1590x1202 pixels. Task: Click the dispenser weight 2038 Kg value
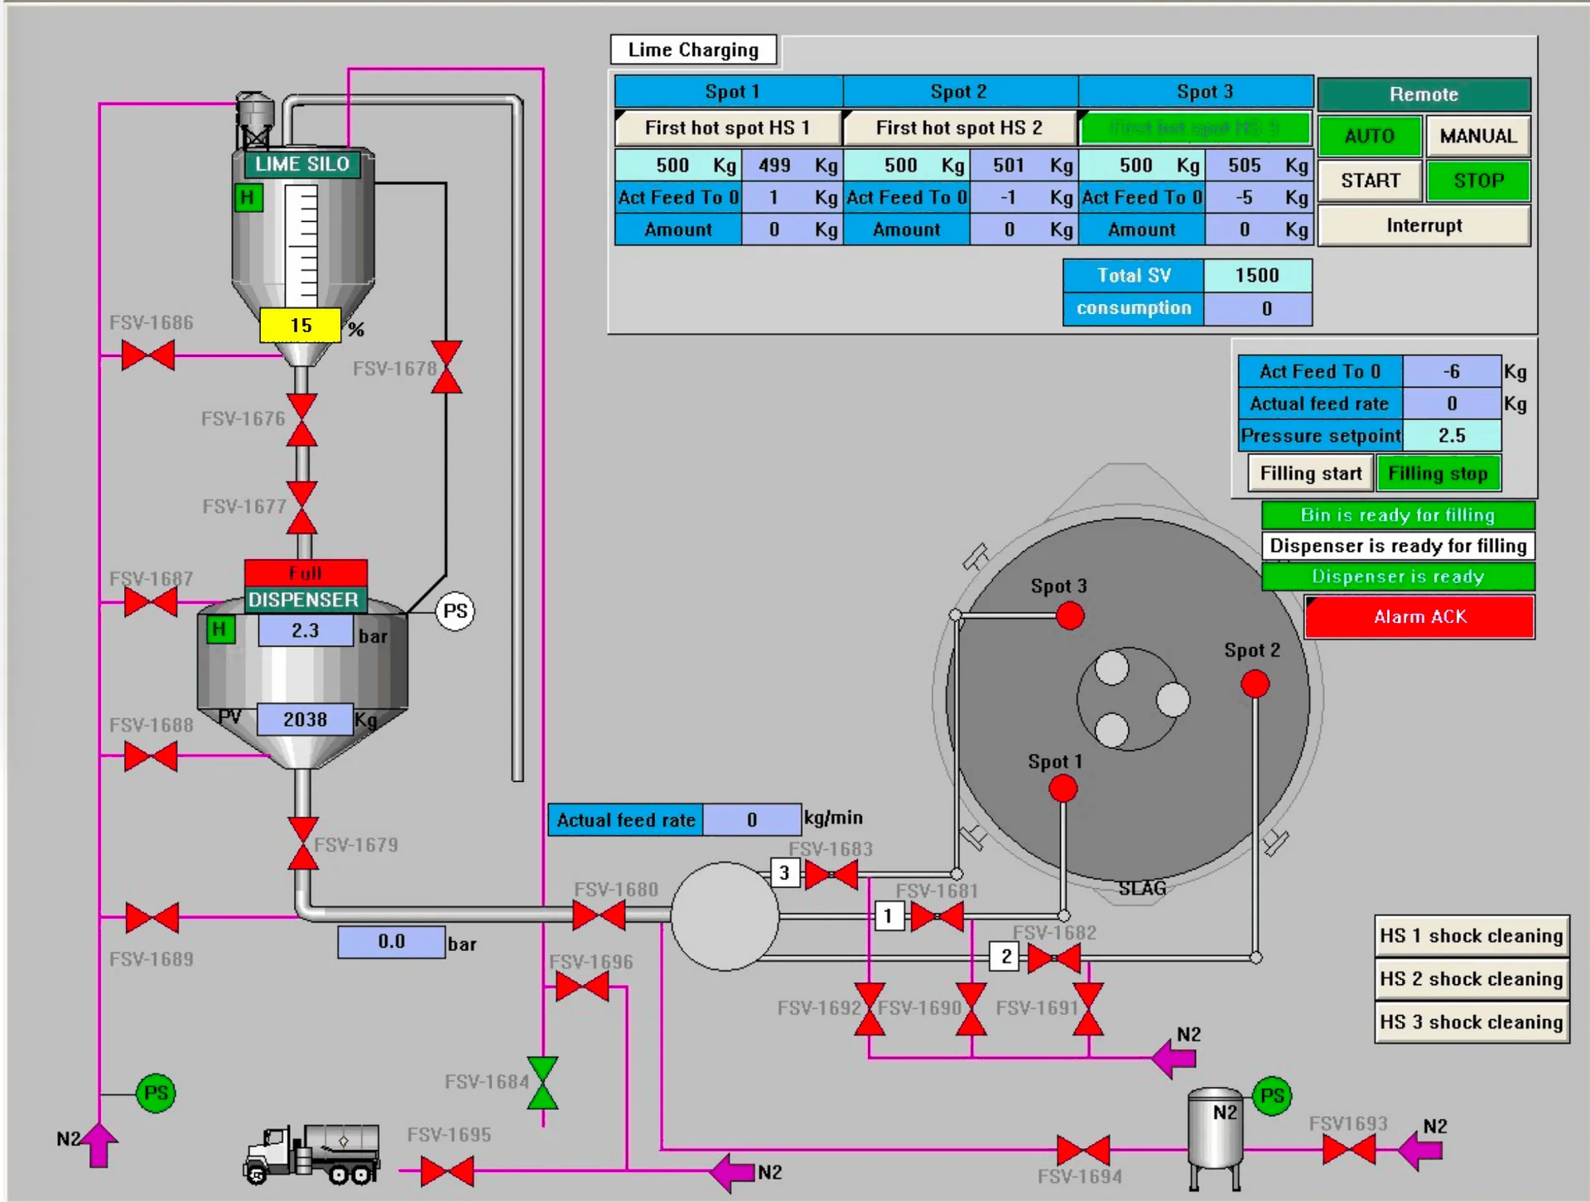click(x=305, y=720)
